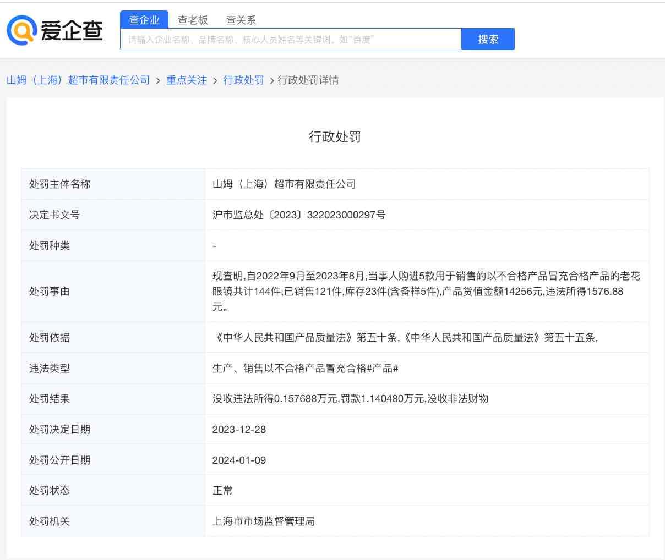Click 上海市市场监督管理局 in 处罚机关 row
This screenshot has width=665, height=560.
(x=264, y=521)
